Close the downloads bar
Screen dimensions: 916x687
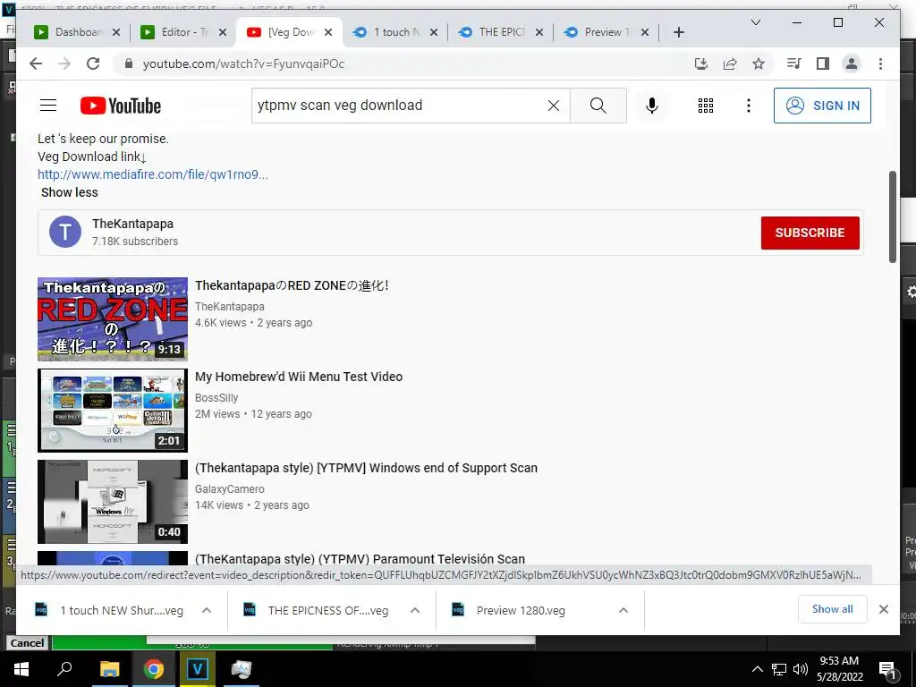884,609
